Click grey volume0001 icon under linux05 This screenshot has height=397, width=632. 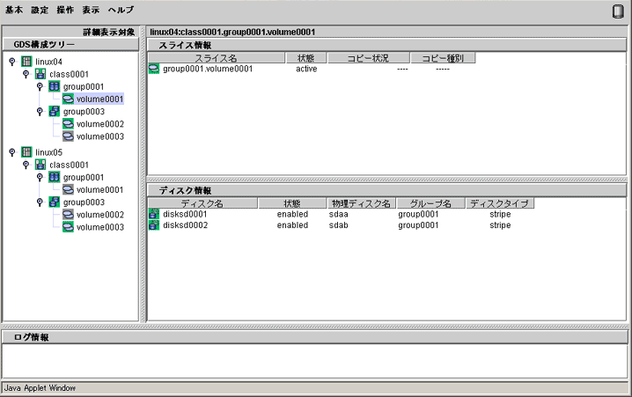point(68,190)
